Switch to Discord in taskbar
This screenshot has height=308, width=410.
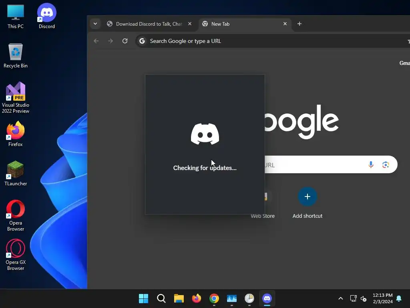pos(267,298)
